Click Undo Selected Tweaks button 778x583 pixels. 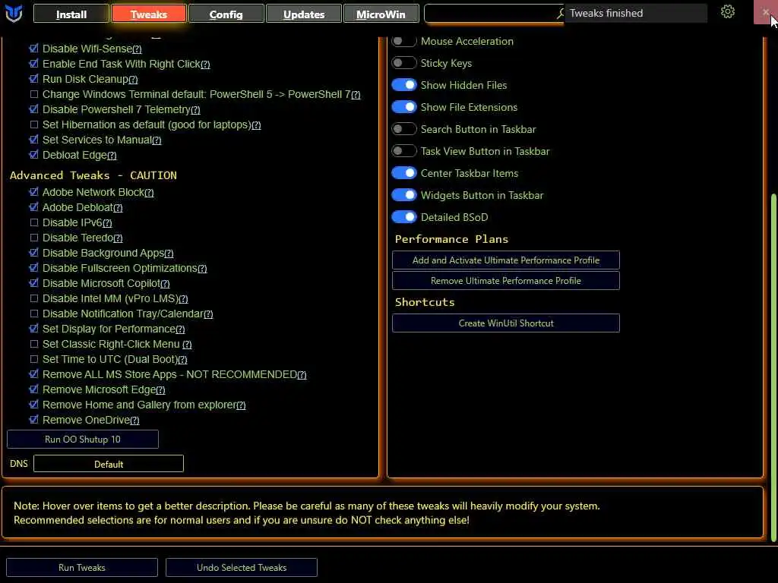(242, 568)
